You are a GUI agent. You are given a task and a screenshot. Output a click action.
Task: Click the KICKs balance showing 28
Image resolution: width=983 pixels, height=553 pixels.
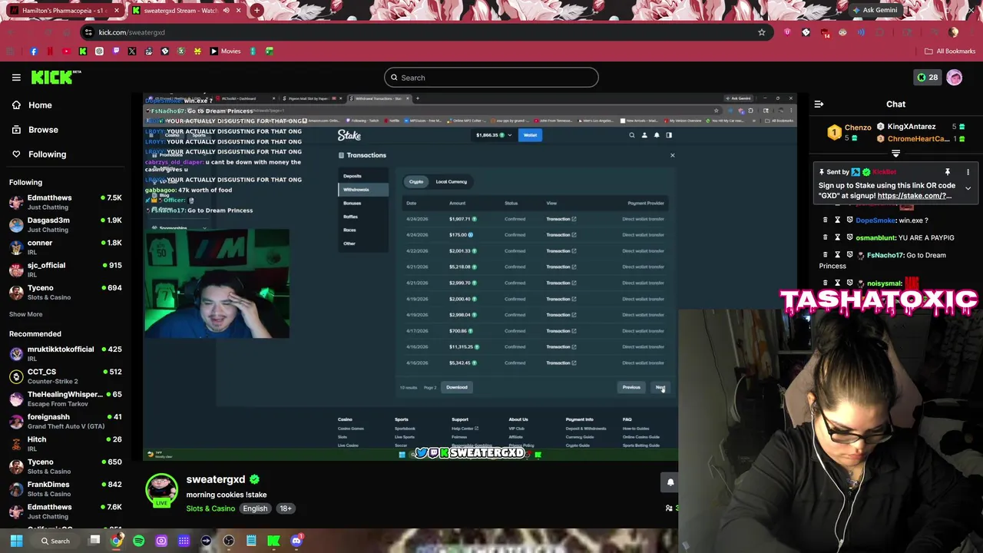pos(927,77)
